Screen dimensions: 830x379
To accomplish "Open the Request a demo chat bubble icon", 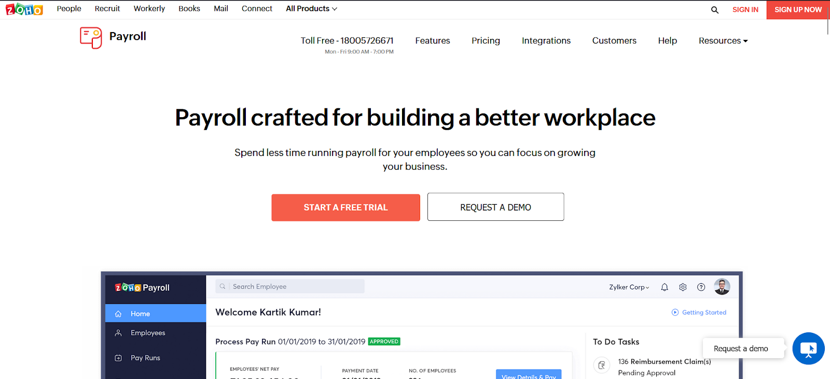I will (x=808, y=348).
